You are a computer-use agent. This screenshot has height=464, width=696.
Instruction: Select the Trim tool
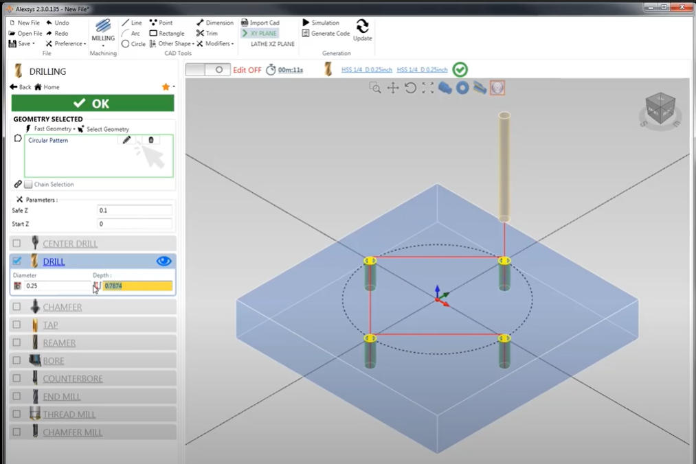click(x=207, y=33)
